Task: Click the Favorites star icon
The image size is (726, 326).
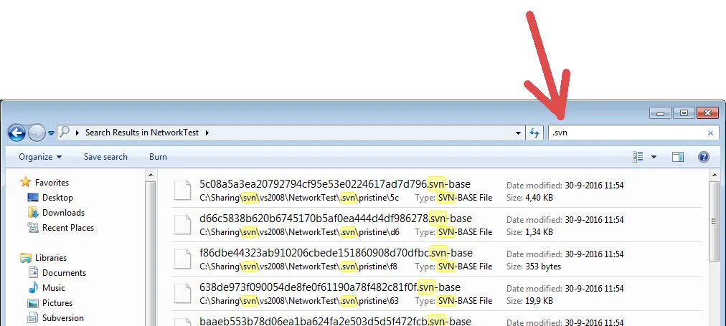Action: [x=25, y=182]
